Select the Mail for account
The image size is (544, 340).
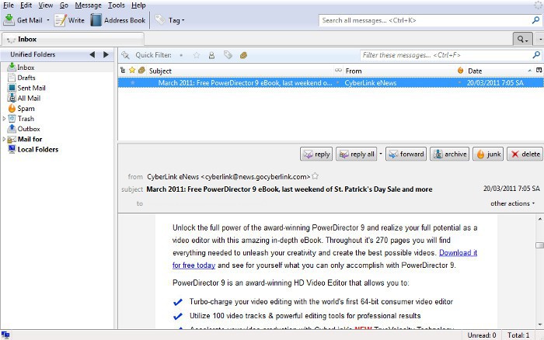[30, 139]
